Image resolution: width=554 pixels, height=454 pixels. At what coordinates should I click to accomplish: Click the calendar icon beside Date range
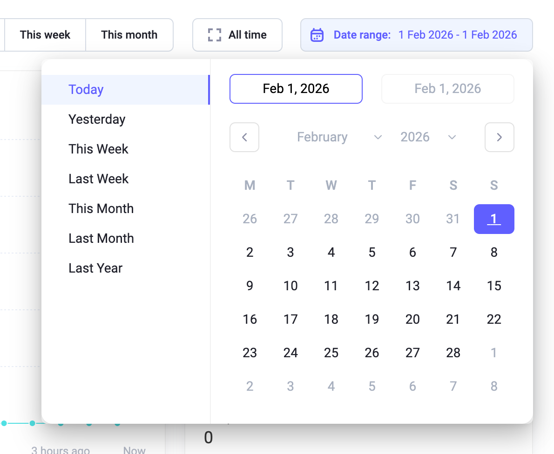pos(317,35)
